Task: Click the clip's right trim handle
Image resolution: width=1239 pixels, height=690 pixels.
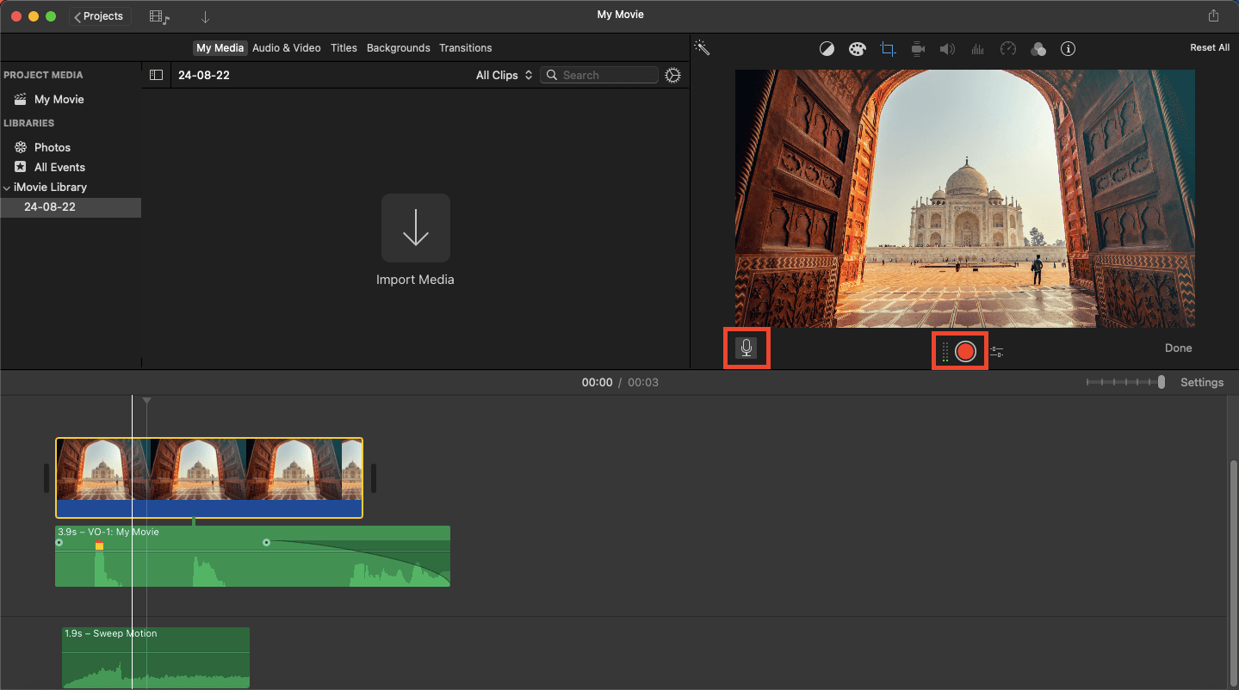Action: [x=373, y=478]
